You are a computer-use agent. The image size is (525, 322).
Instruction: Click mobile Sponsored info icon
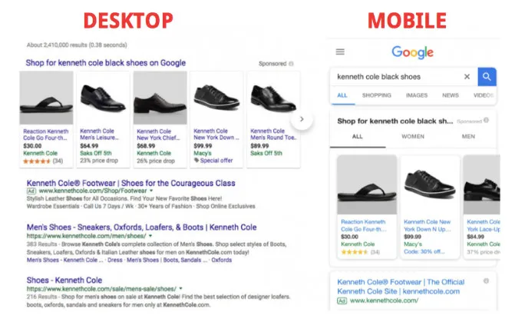[486, 120]
